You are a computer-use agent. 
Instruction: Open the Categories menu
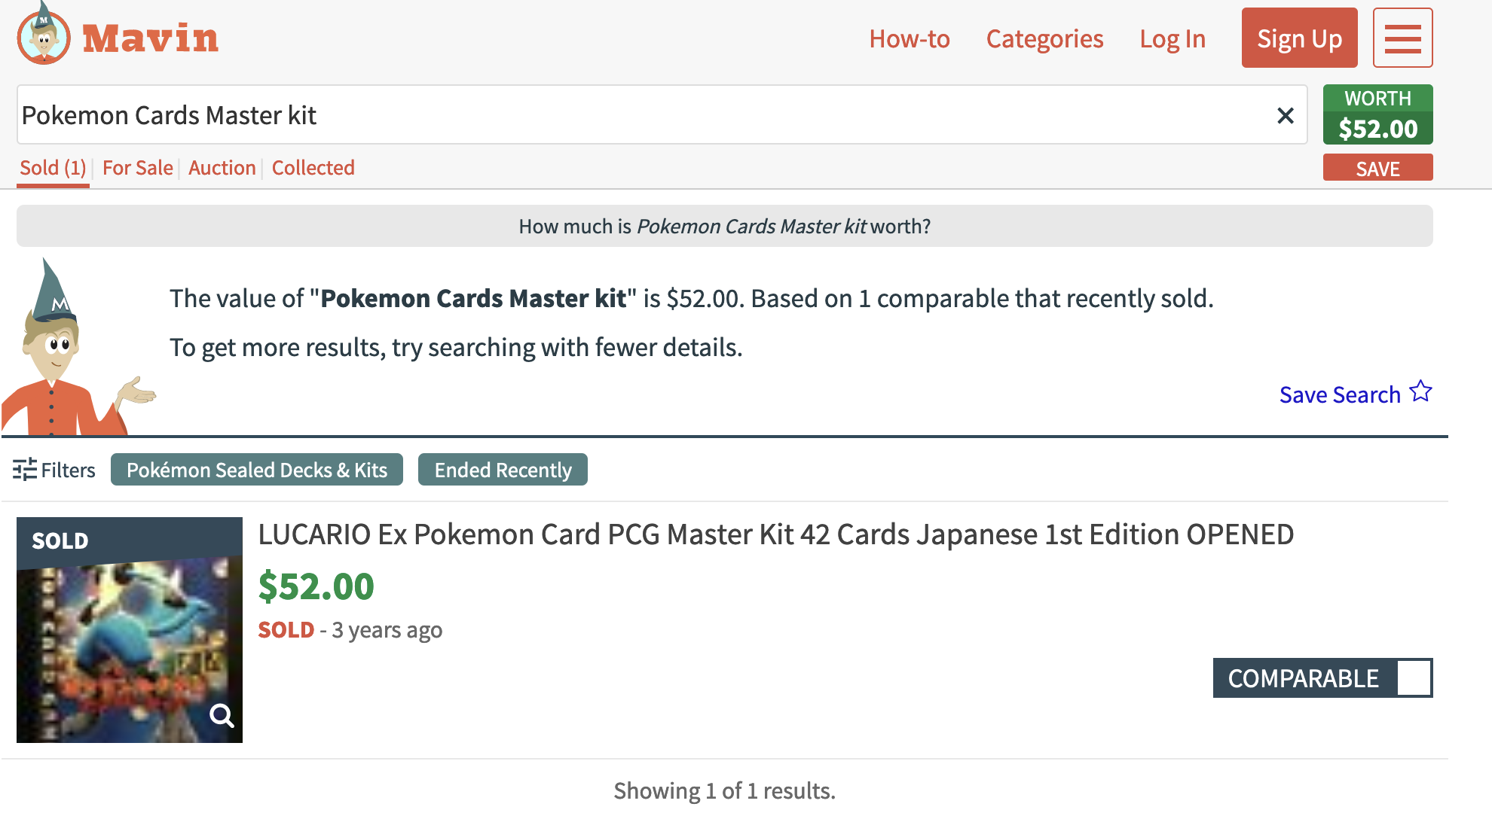(x=1044, y=38)
